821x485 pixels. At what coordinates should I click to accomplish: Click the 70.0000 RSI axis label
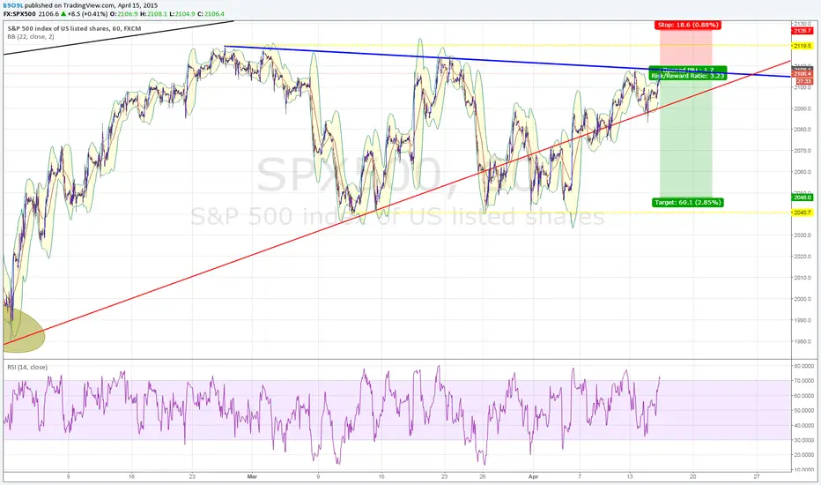point(803,381)
